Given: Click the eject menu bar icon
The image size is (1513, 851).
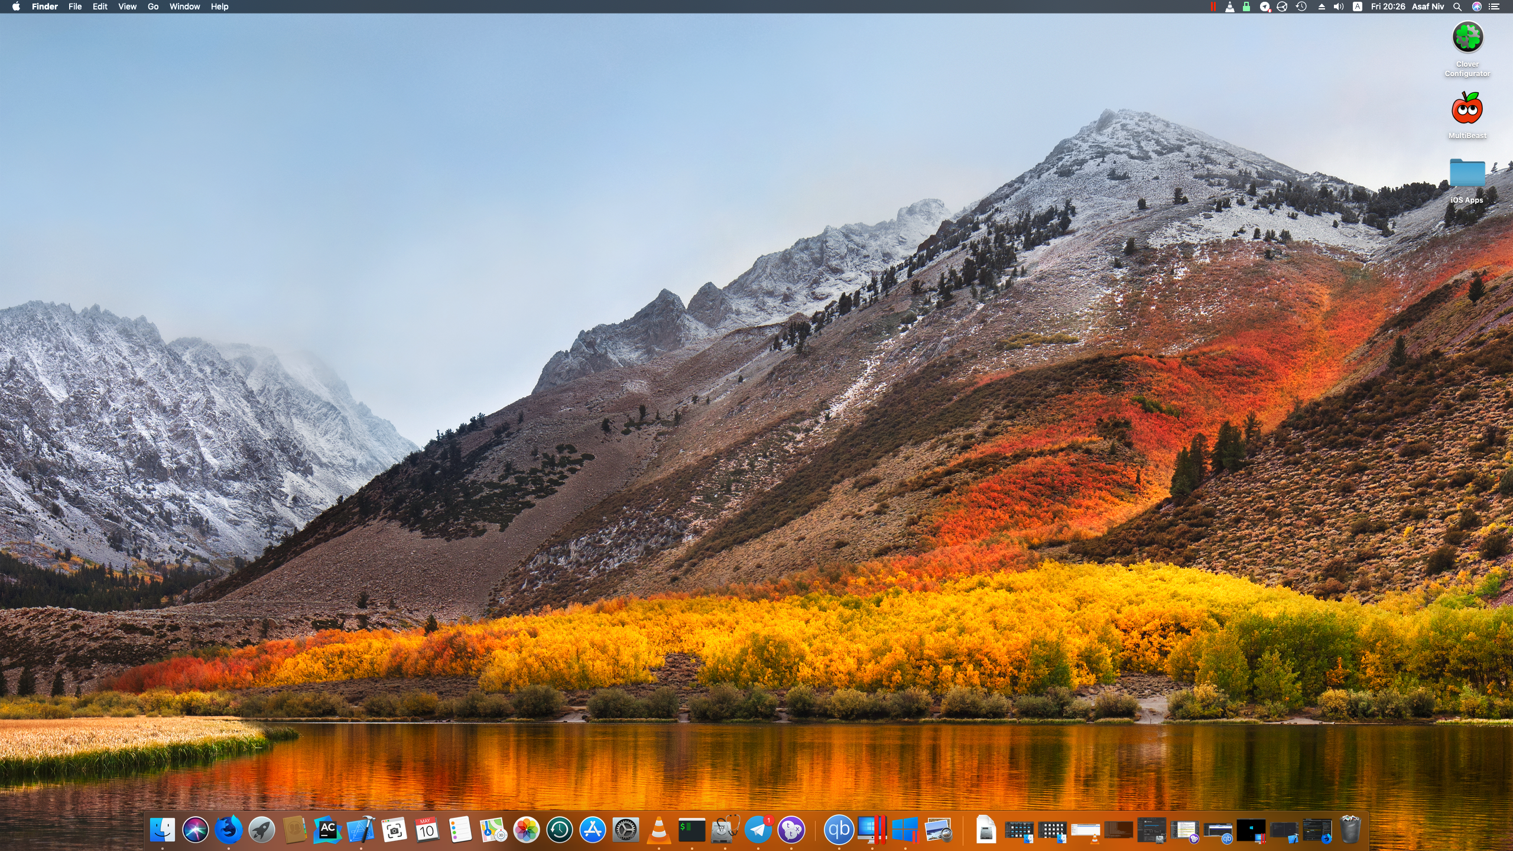Looking at the screenshot, I should 1322,7.
